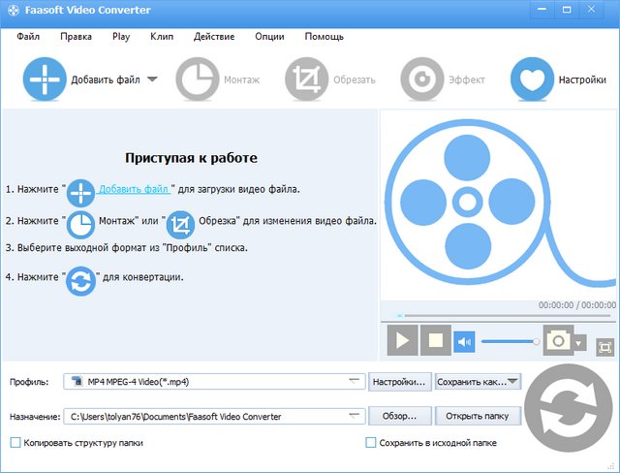Click the Add File plus icon in toolbar
This screenshot has height=473, width=620.
(x=43, y=79)
